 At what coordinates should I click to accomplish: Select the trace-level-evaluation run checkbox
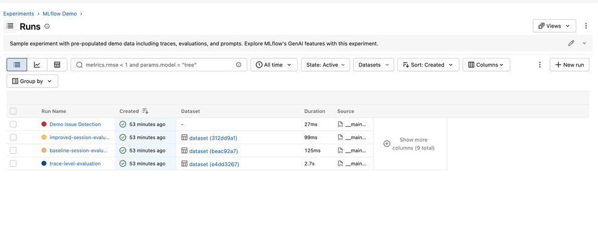[14, 164]
